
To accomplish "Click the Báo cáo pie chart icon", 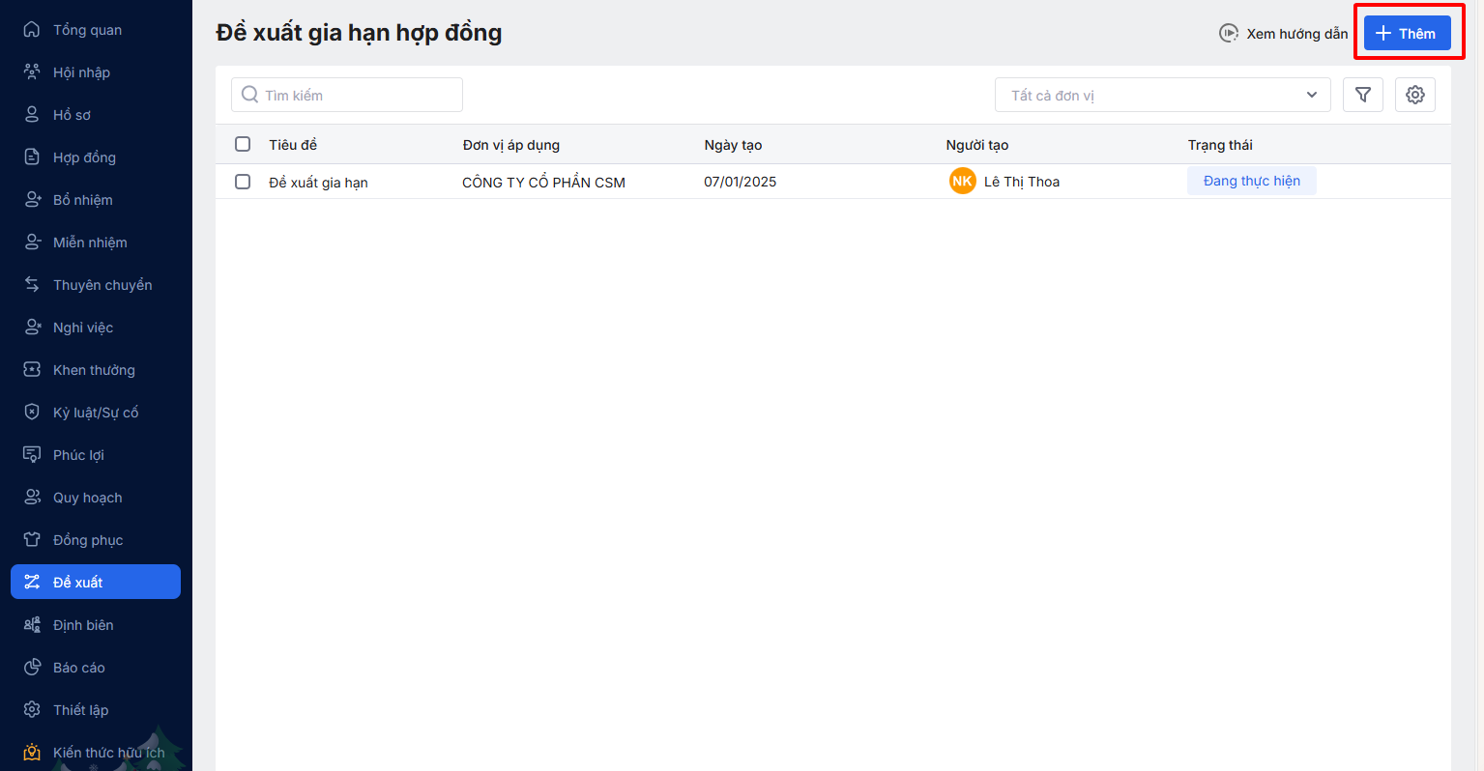I will [32, 668].
